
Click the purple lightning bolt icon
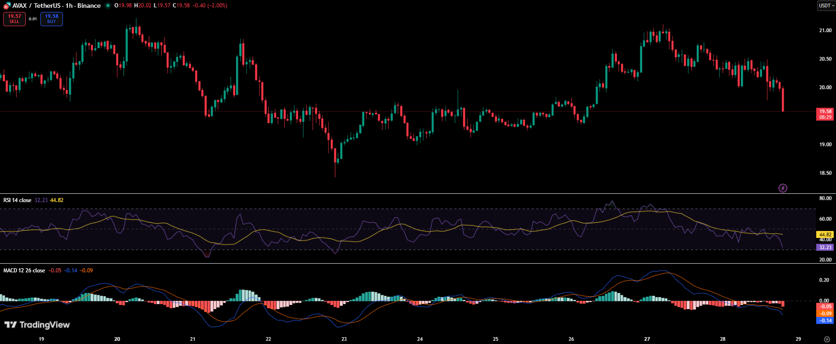783,188
